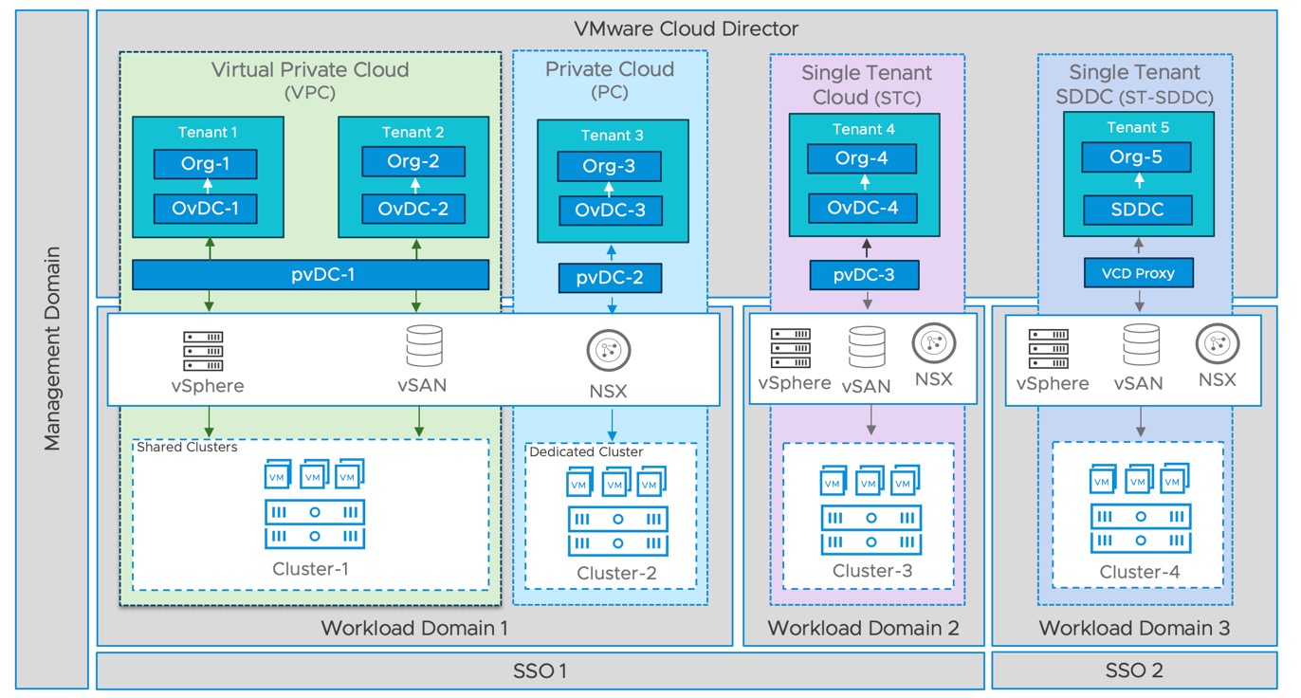
Task: Click the Org-1 box under Tenant 1
Action: [206, 164]
